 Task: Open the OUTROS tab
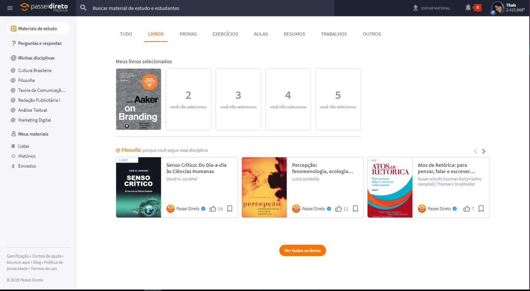[x=372, y=34]
